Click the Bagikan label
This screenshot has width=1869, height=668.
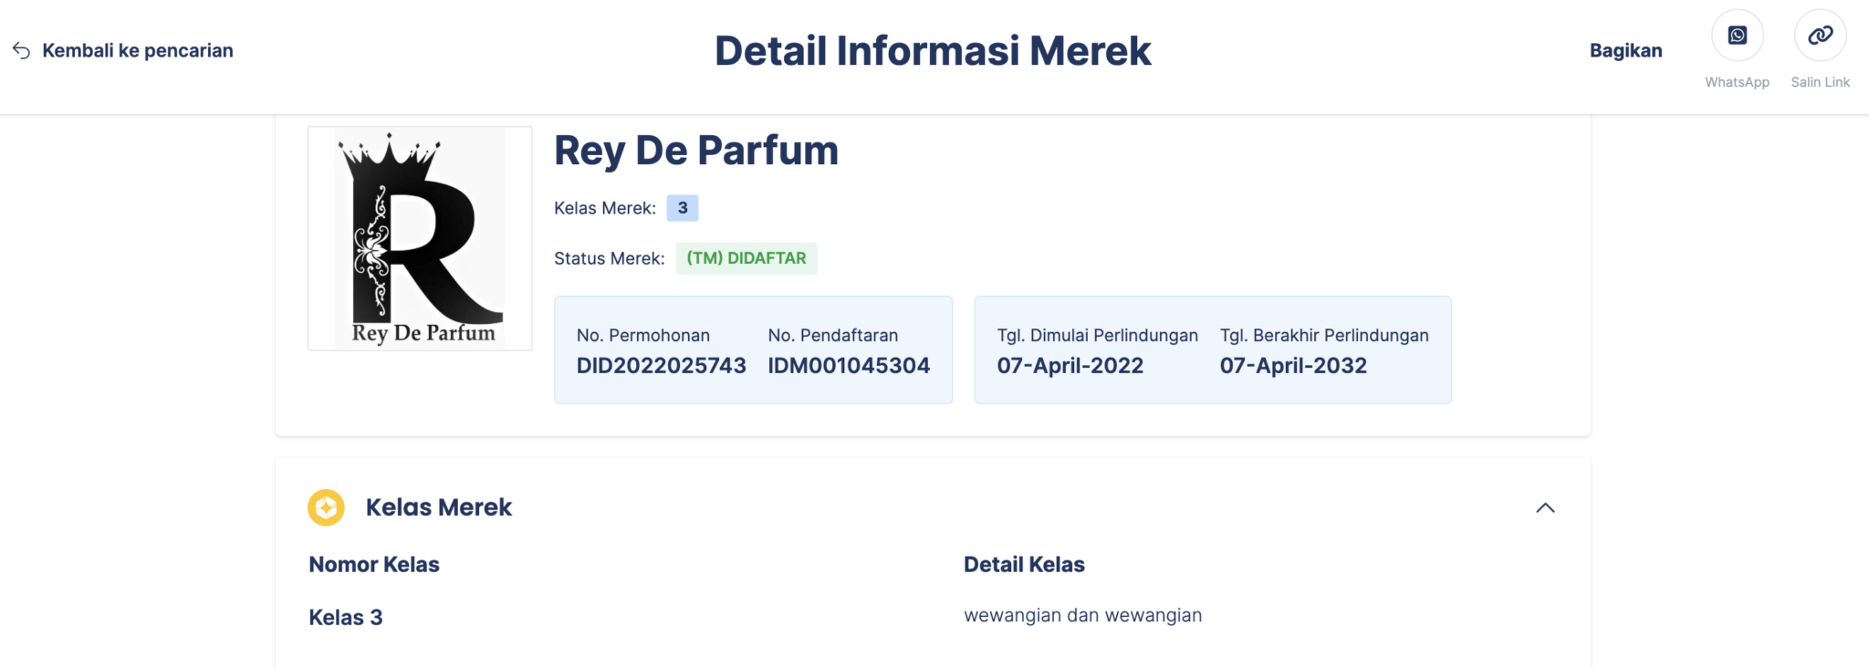coord(1625,50)
